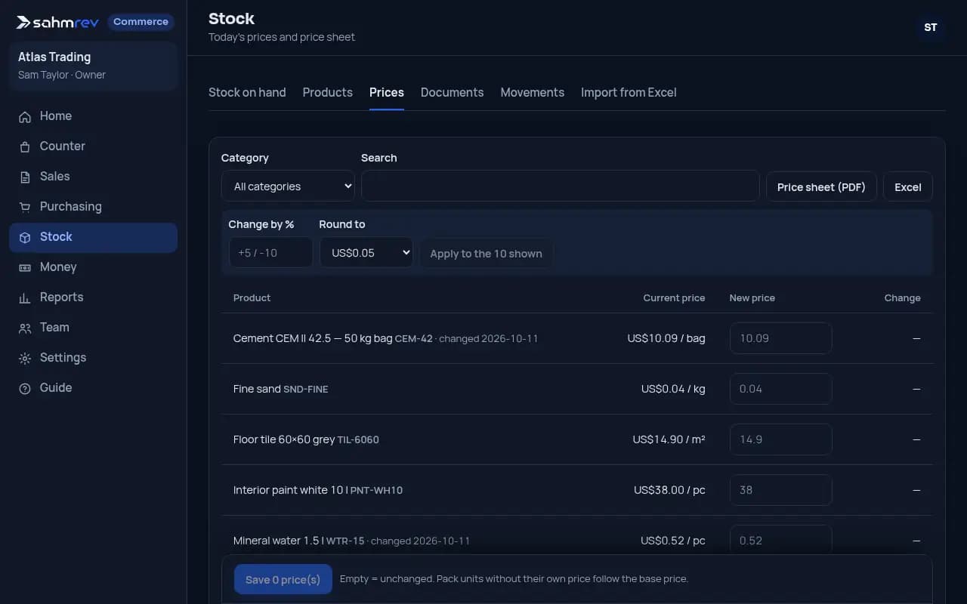Click the Atlas Trading account card

coord(94,66)
